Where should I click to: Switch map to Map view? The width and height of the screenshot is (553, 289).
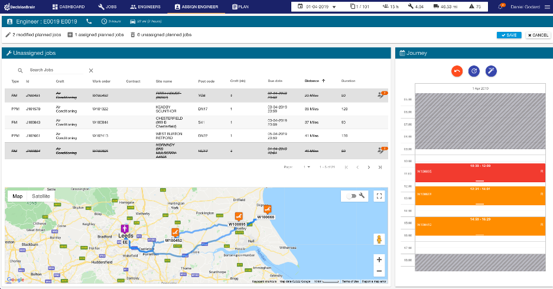coord(18,196)
